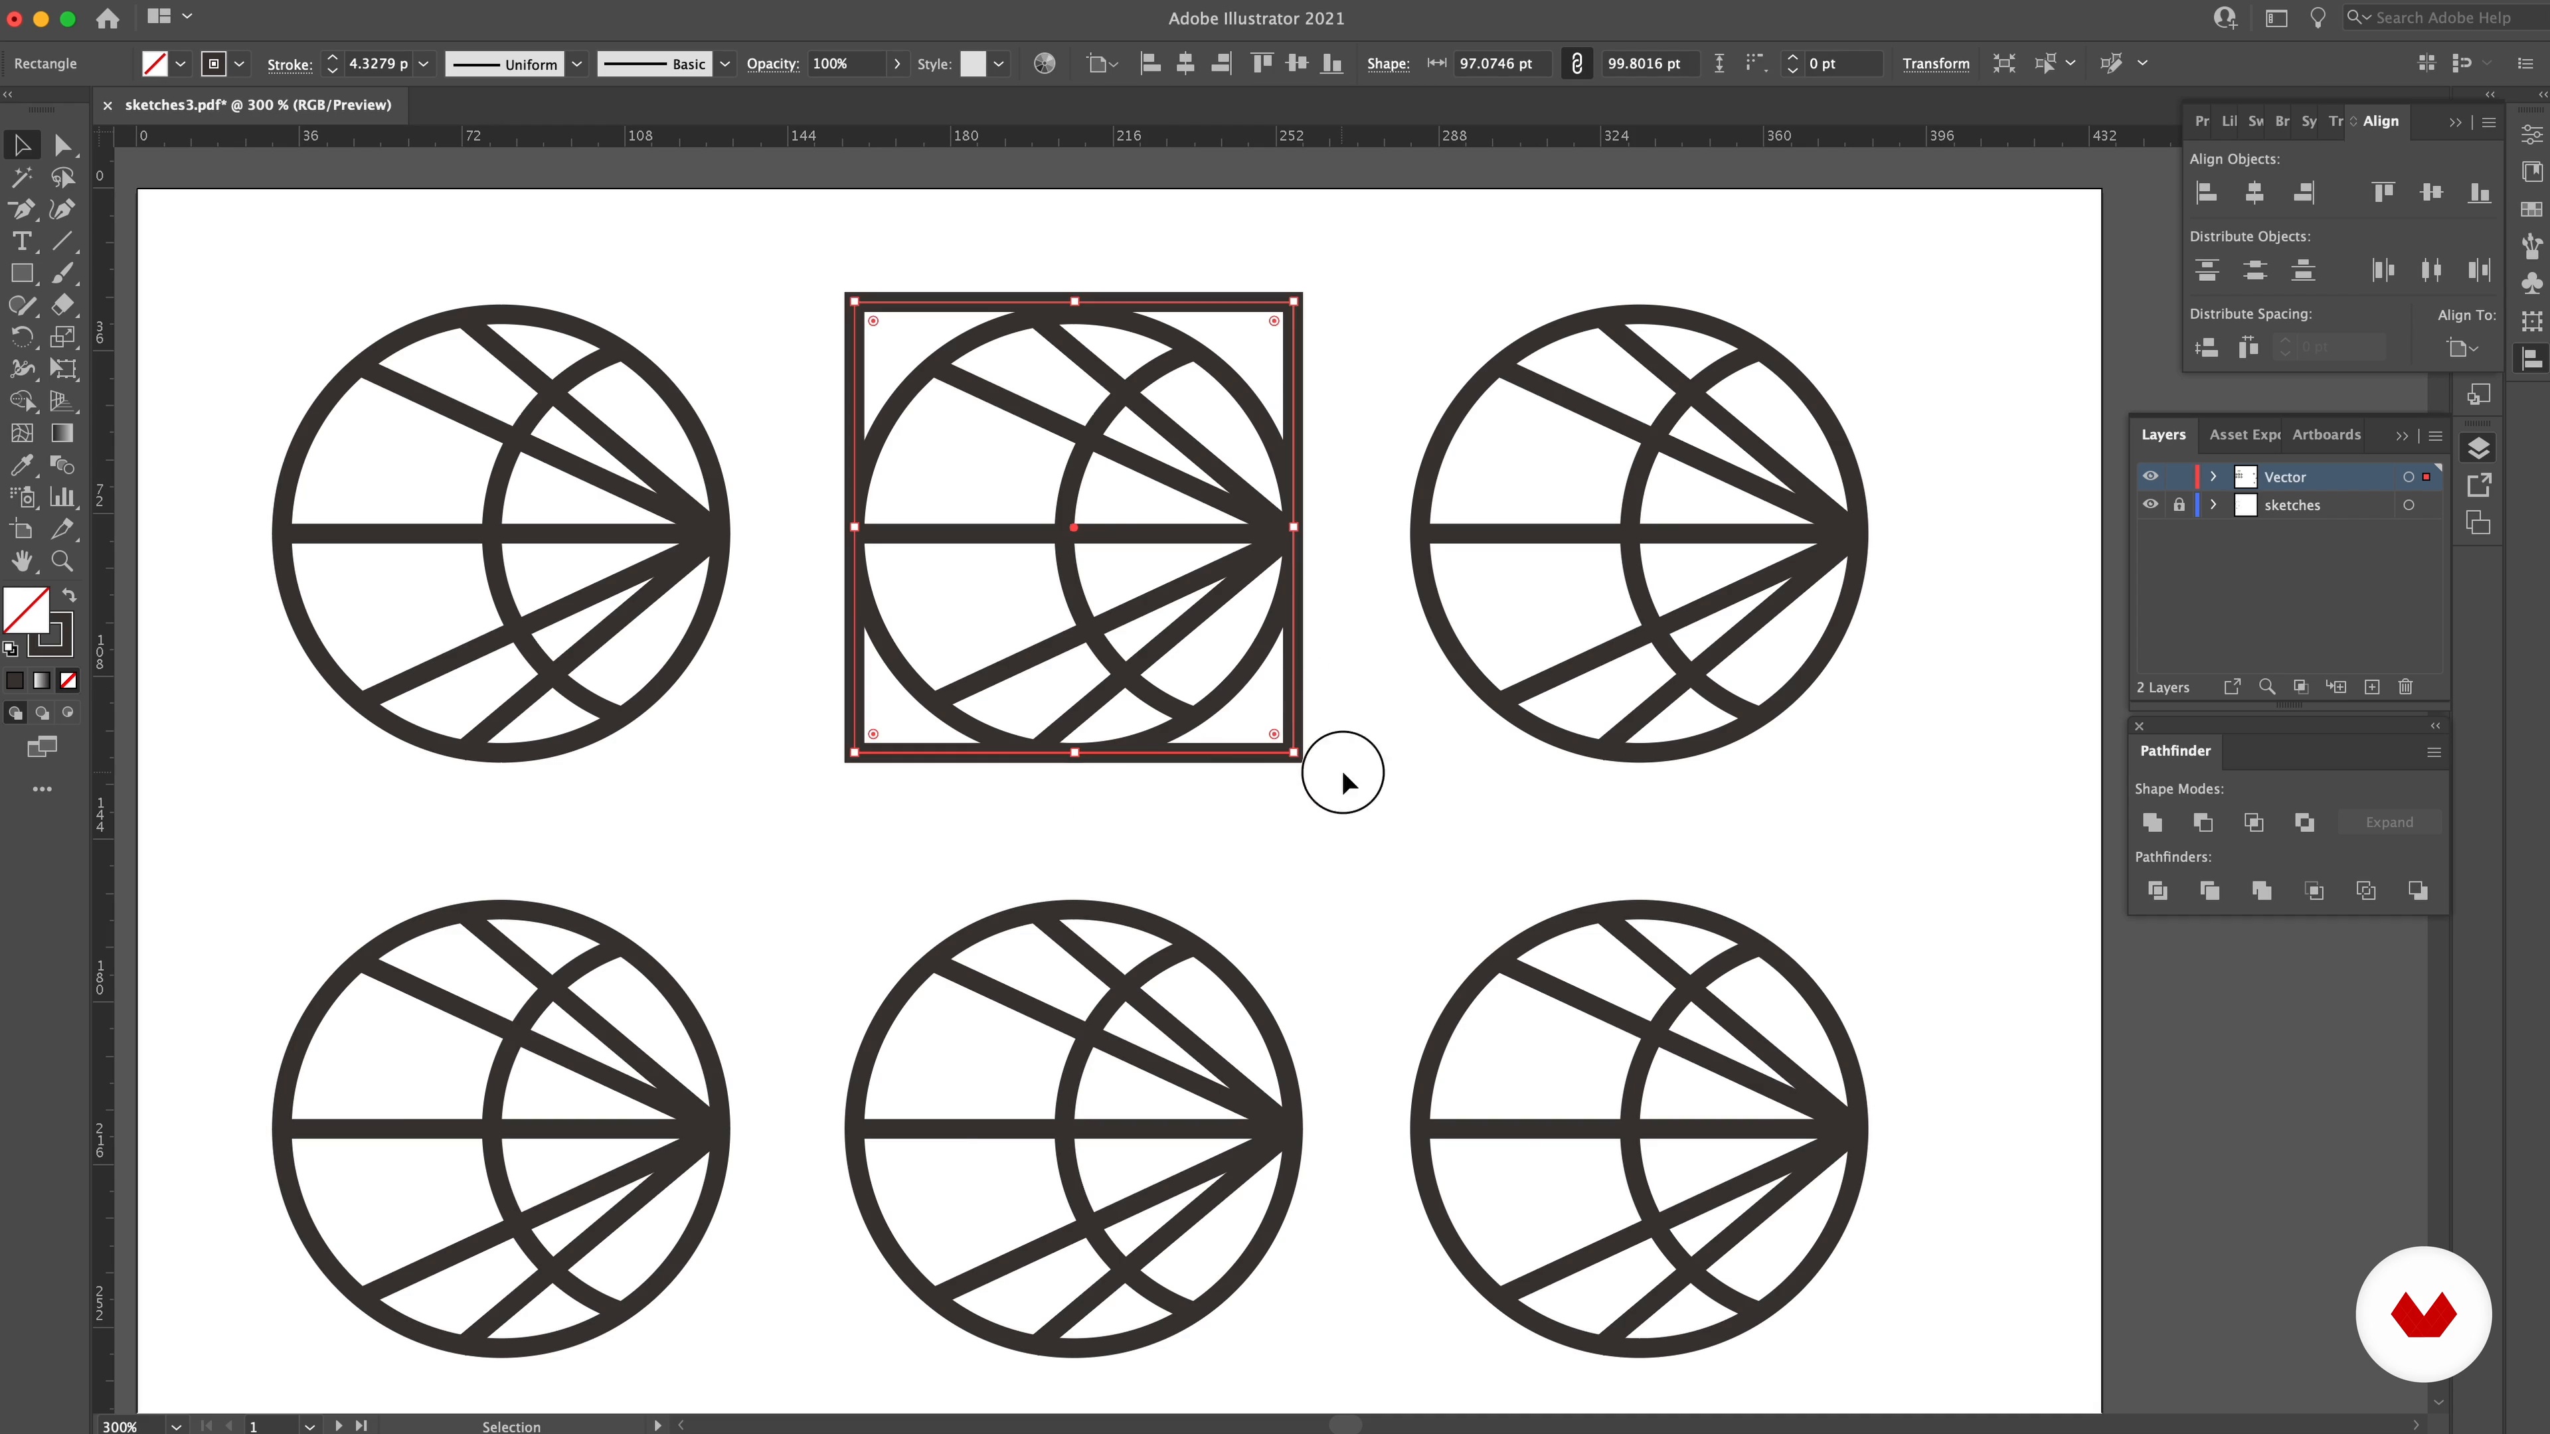Click Horizontal Distribute Center in Align panel
The width and height of the screenshot is (2550, 1434).
pos(2431,270)
